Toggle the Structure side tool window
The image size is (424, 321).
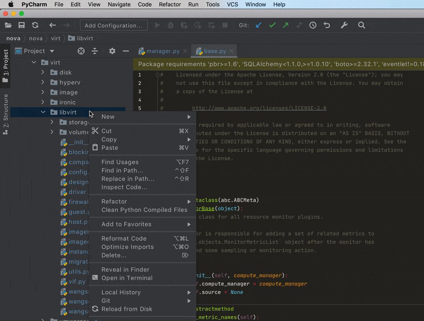[x=5, y=113]
